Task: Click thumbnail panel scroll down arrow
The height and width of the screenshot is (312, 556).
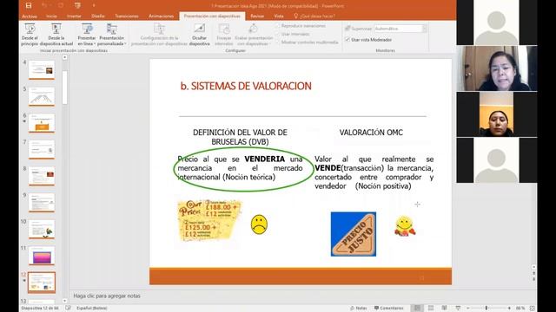Action: [64, 301]
